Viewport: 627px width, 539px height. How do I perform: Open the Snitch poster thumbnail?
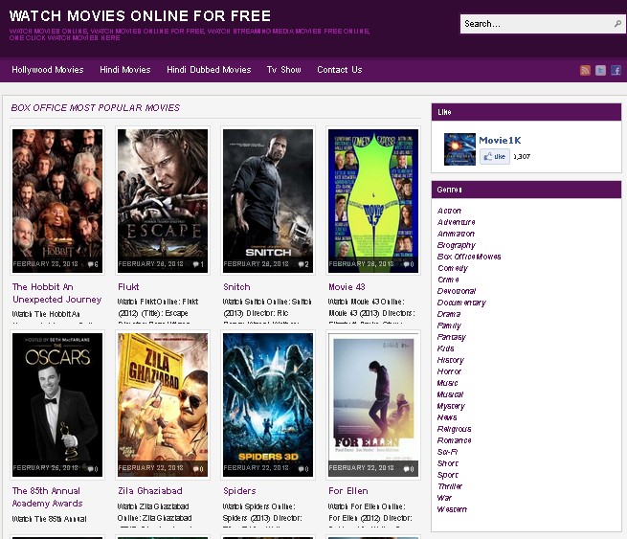click(x=268, y=201)
